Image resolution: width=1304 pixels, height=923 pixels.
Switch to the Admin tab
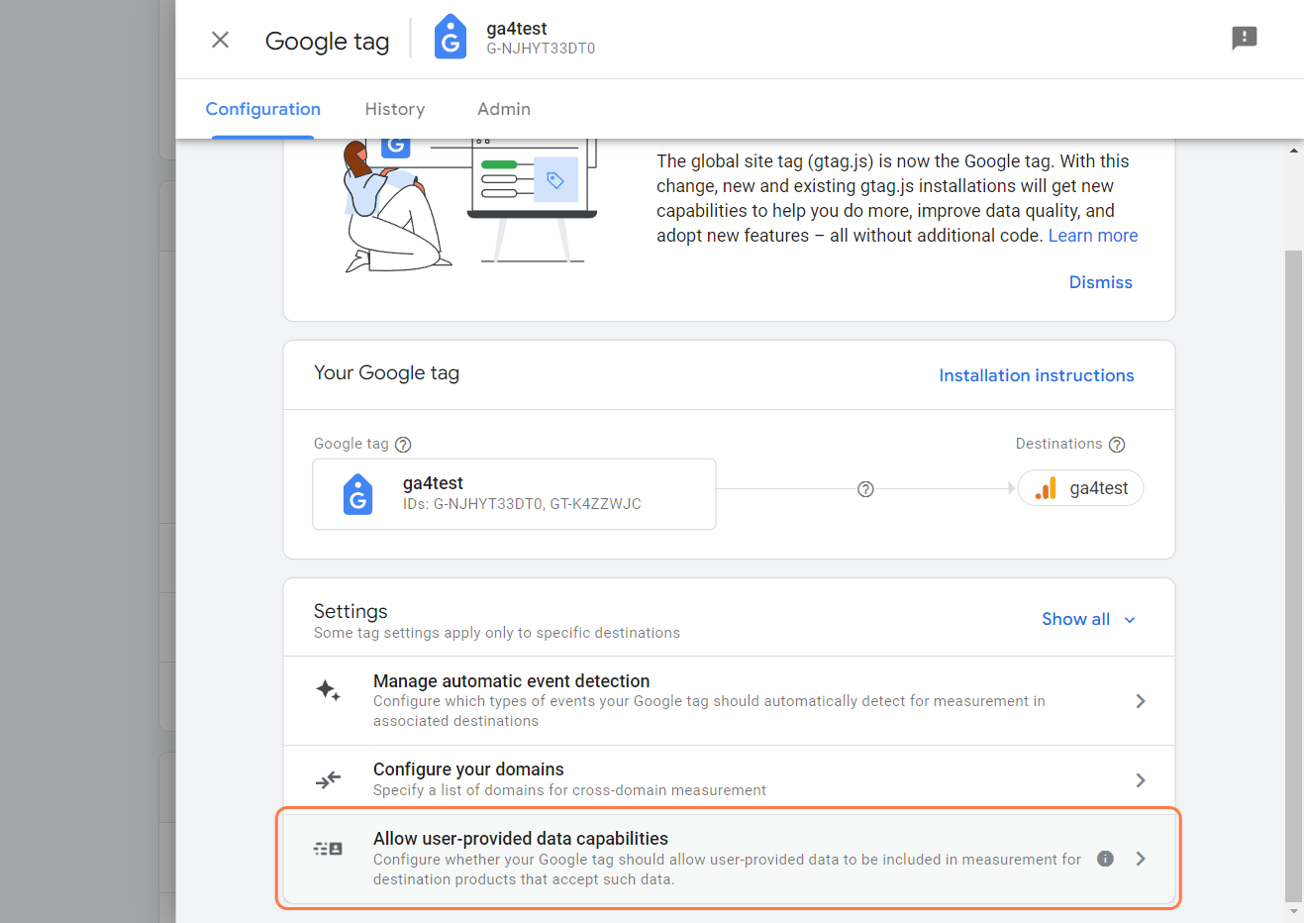(x=504, y=109)
